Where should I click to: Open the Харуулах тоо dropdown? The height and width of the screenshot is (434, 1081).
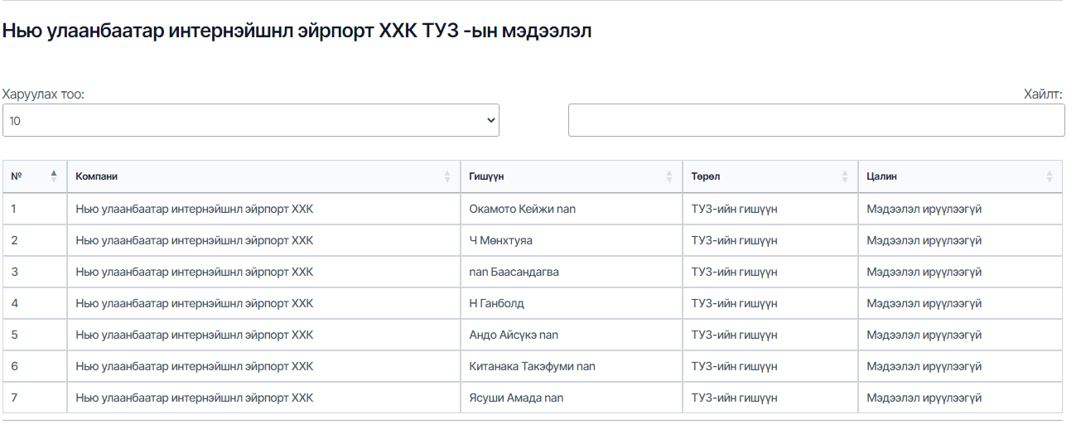pyautogui.click(x=250, y=120)
